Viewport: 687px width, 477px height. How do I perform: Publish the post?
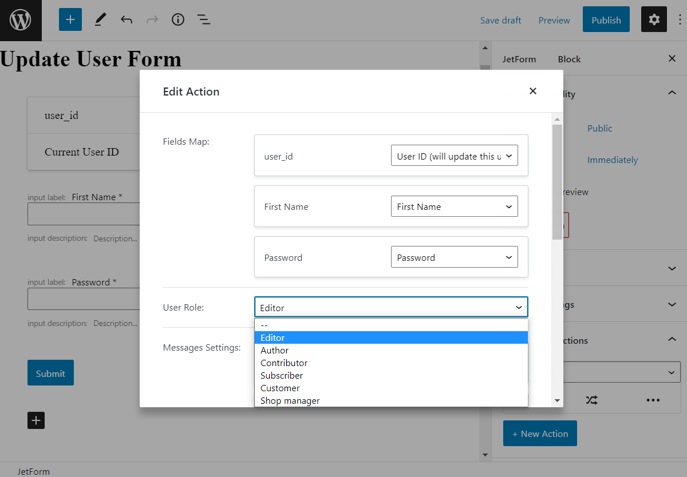606,19
